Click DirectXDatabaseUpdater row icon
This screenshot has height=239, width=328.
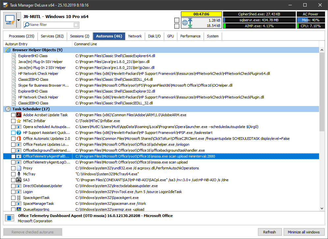point(19,186)
